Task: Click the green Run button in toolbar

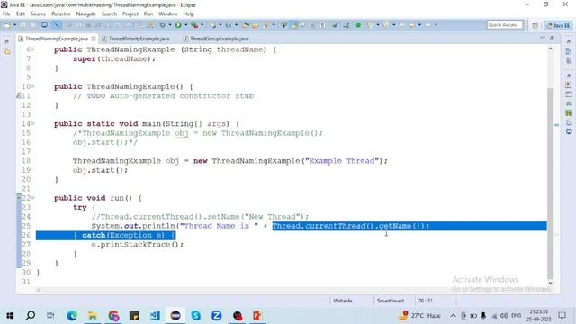Action: tap(178, 25)
